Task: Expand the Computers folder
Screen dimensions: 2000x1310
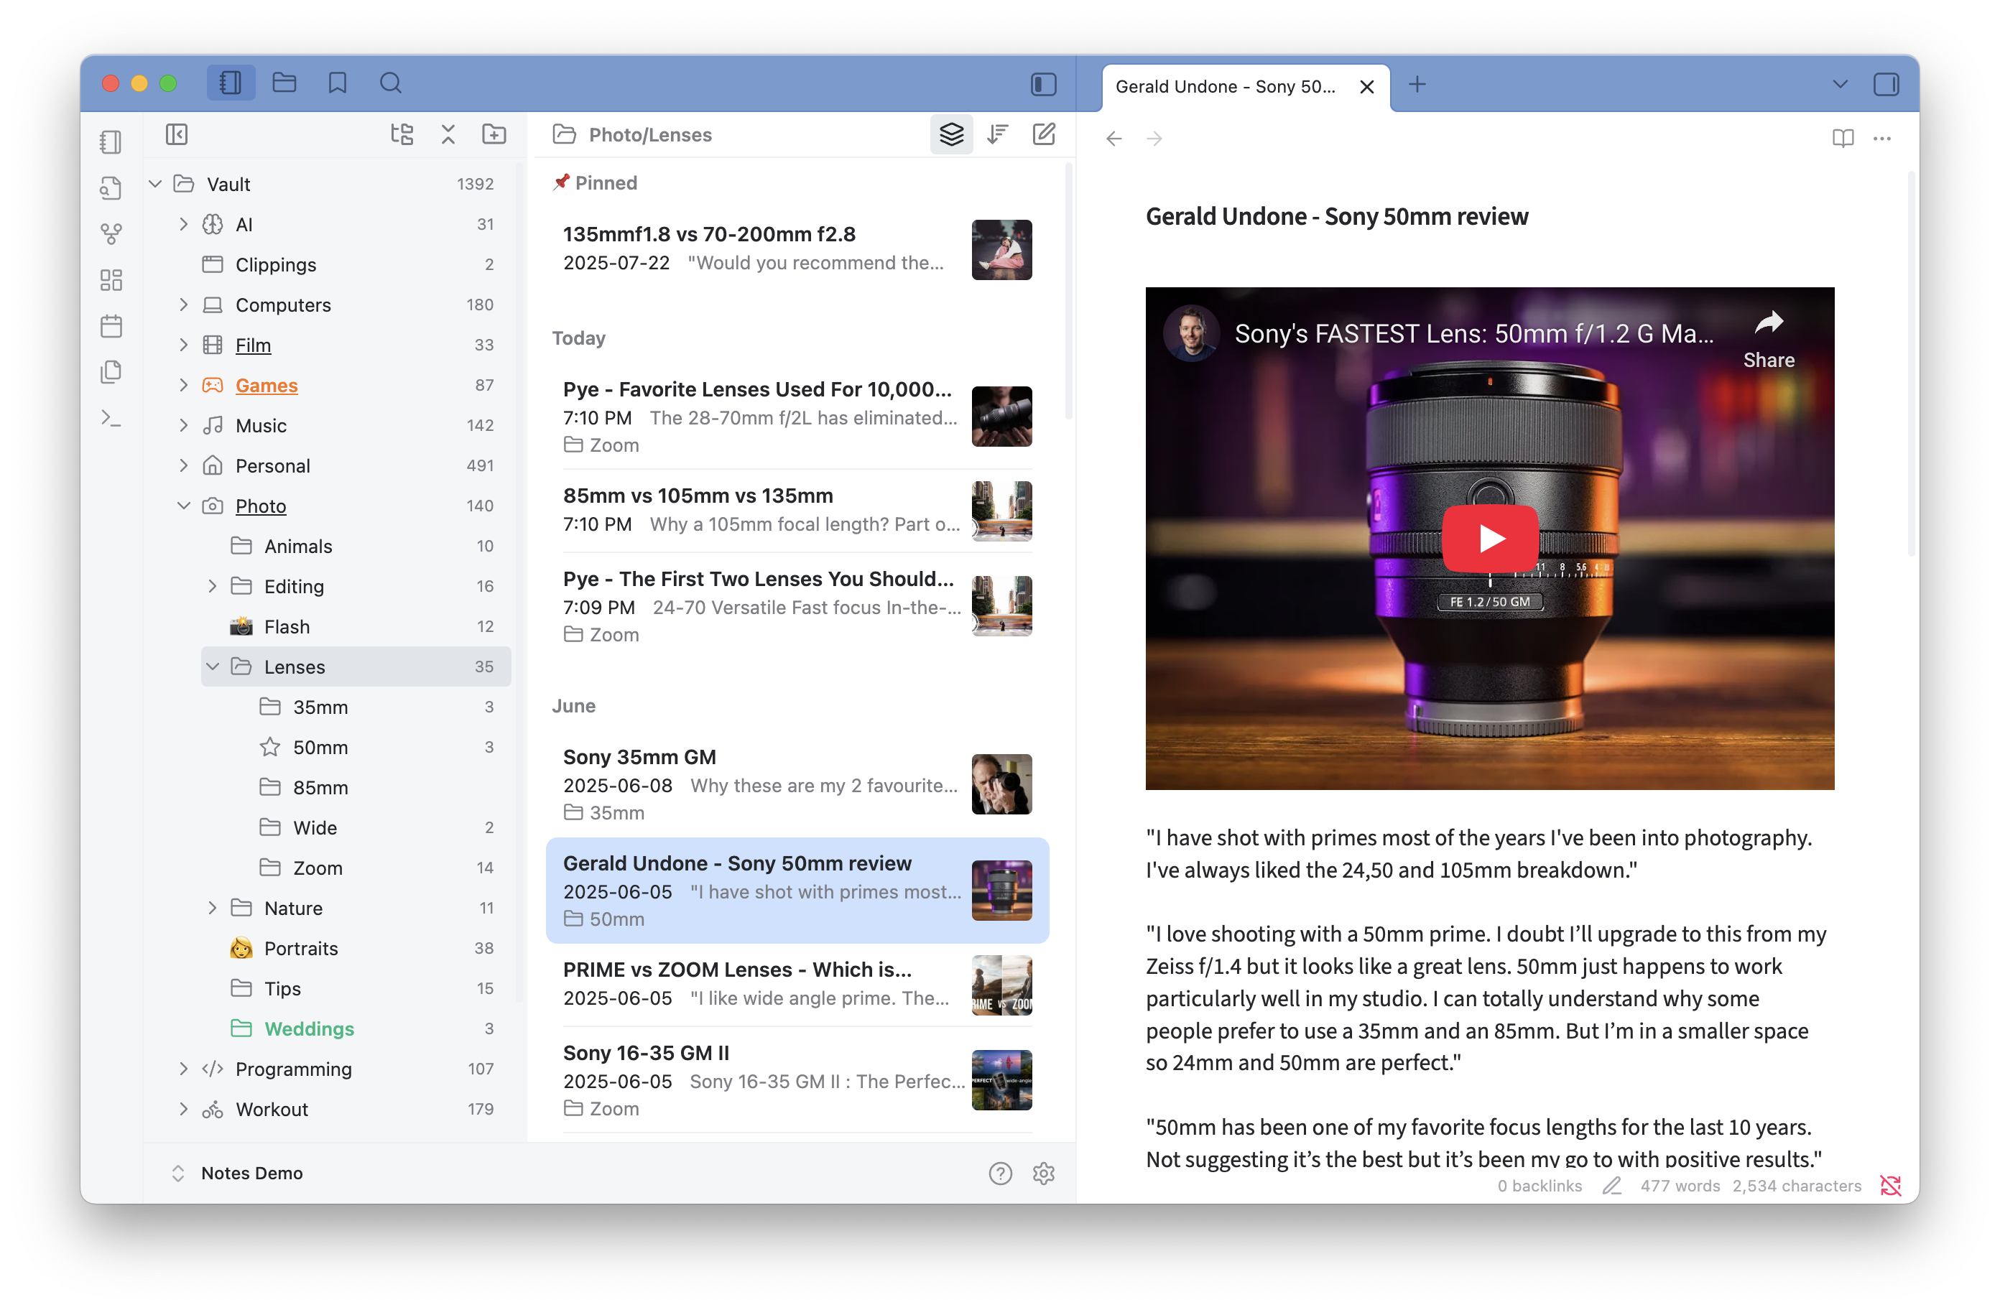Action: pyautogui.click(x=184, y=305)
